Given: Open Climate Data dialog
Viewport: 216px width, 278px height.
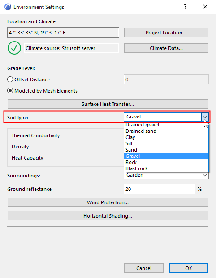Looking at the screenshot, I should [166, 48].
